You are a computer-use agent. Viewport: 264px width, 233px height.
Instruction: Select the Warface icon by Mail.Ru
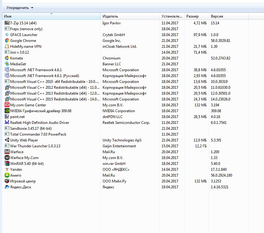7,152
